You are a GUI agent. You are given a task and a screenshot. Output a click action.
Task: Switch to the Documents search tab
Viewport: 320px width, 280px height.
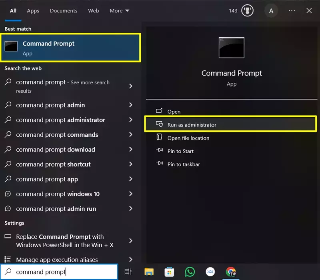(x=63, y=11)
